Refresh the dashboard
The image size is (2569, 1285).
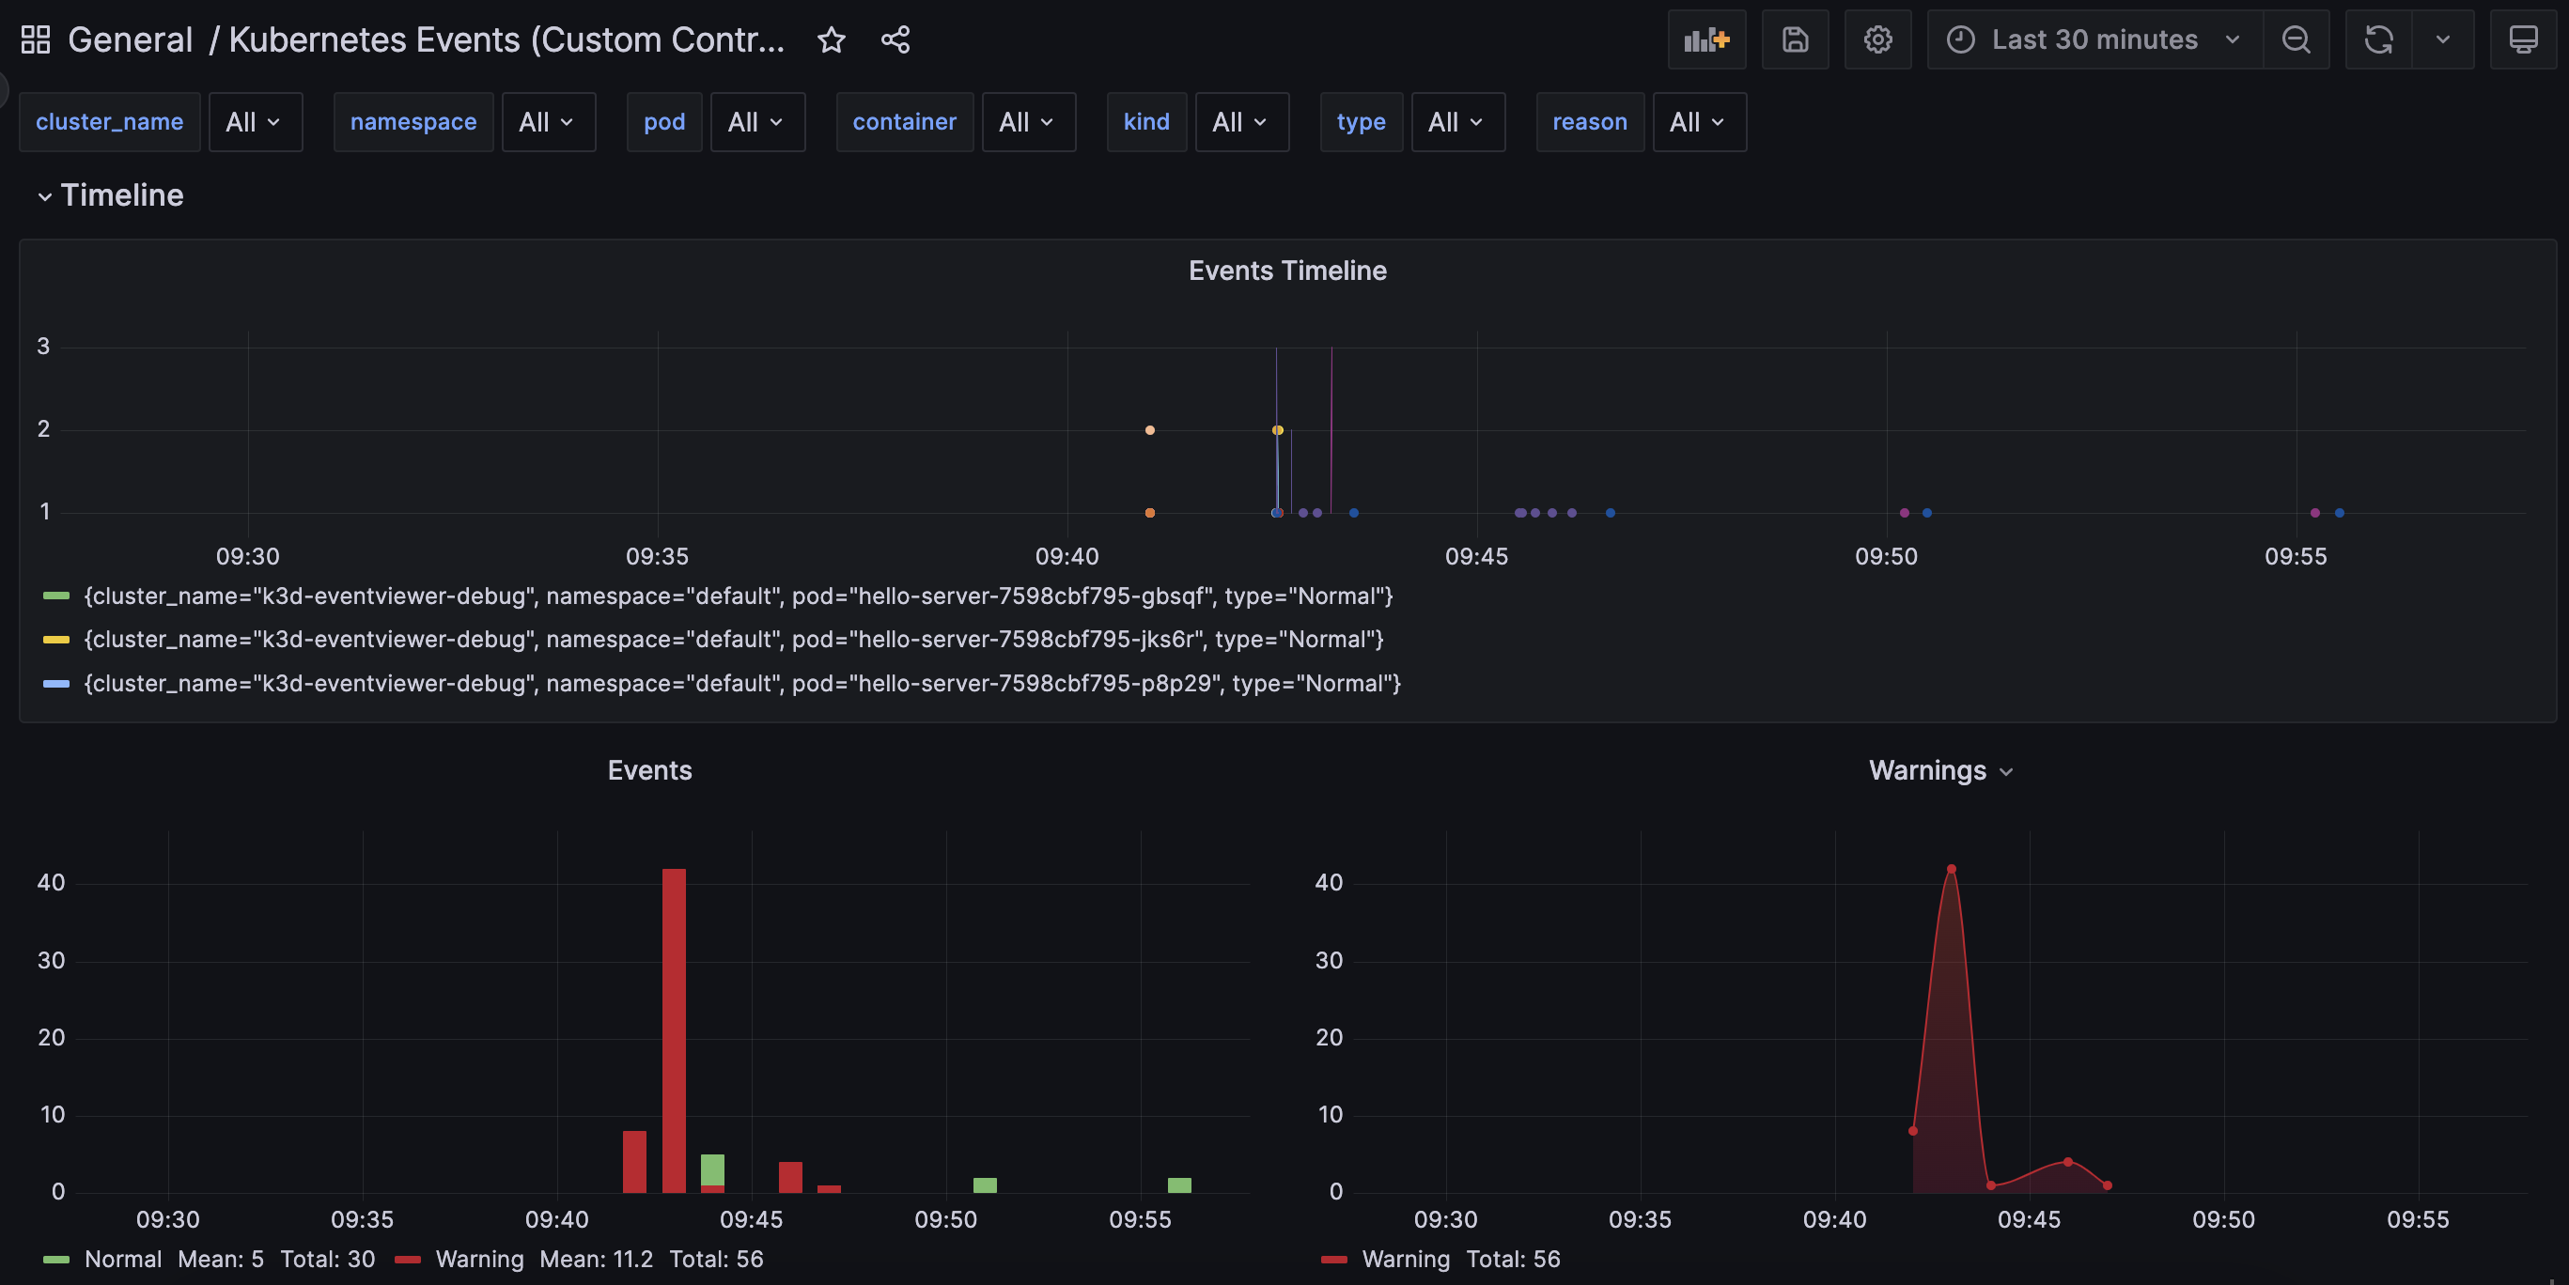(2378, 39)
